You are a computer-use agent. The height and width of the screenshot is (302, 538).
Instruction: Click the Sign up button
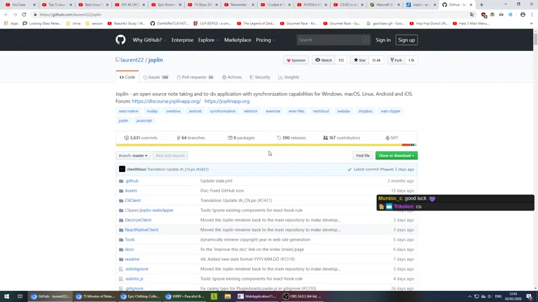click(406, 40)
